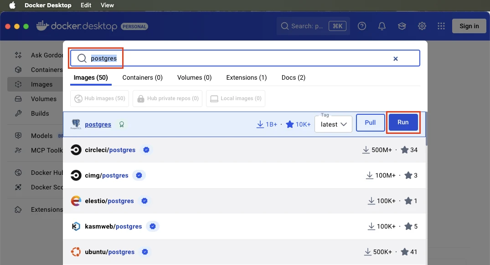Open Builds in the sidebar
The image size is (490, 265).
pos(40,113)
